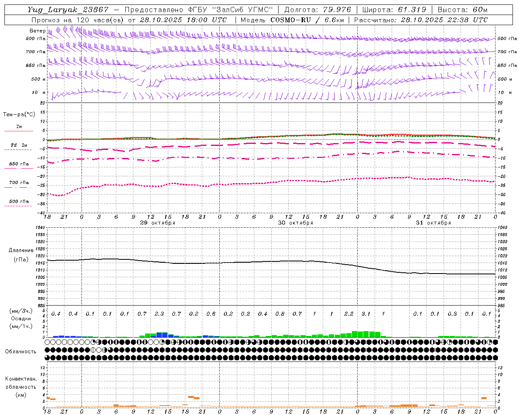Click the 0.3 precipitation value
The image size is (519, 415).
[x=452, y=314]
